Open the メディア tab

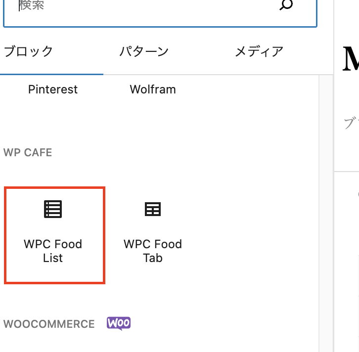point(259,51)
